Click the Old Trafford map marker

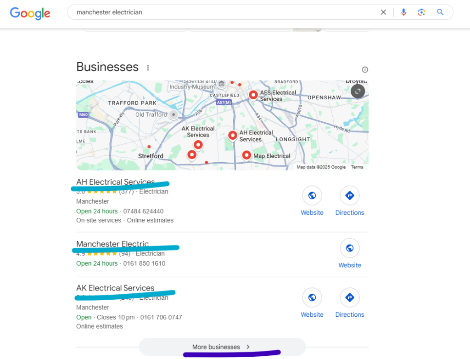[173, 114]
